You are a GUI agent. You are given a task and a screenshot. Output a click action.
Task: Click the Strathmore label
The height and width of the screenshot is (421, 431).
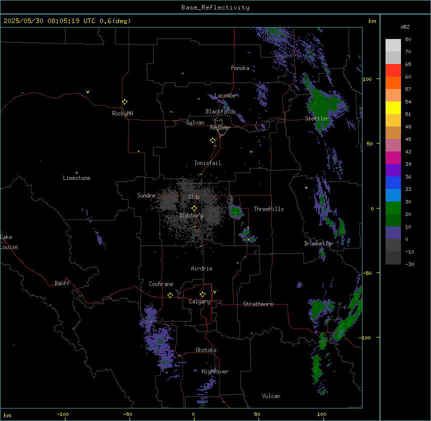[258, 304]
